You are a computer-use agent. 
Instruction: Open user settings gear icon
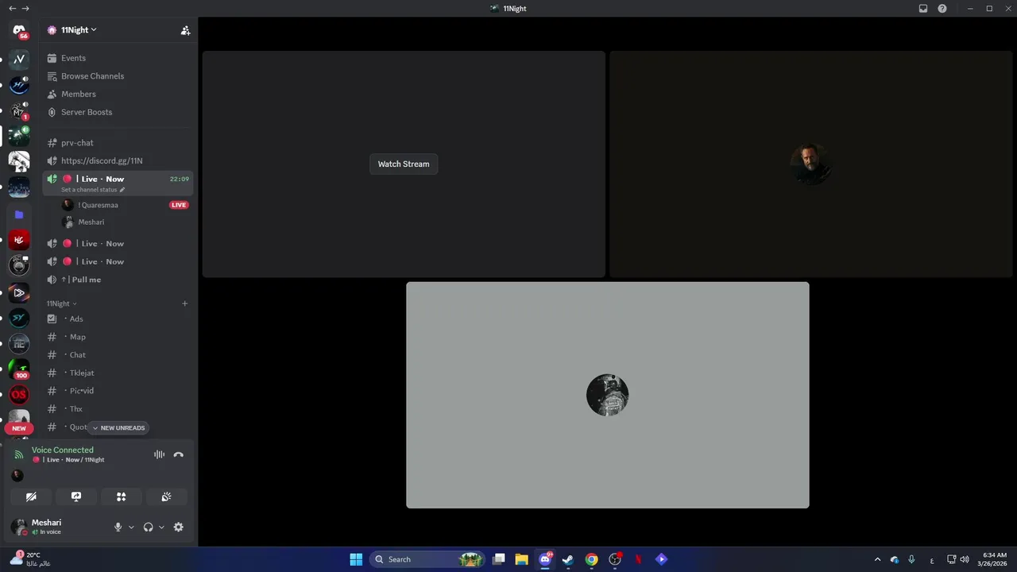[178, 527]
